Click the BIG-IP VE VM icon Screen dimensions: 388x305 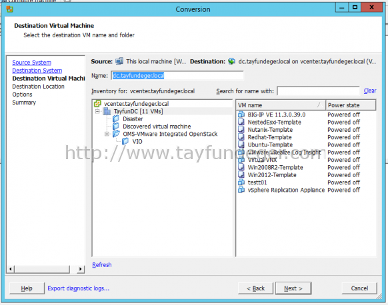pyautogui.click(x=241, y=115)
